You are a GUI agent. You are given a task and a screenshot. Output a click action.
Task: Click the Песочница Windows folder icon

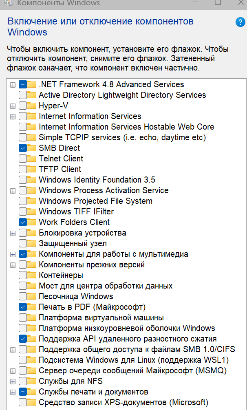point(32,296)
